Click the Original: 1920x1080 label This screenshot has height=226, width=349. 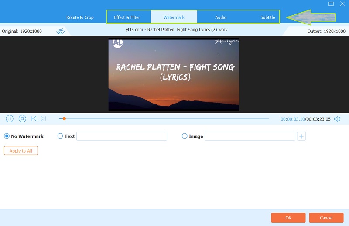point(22,31)
